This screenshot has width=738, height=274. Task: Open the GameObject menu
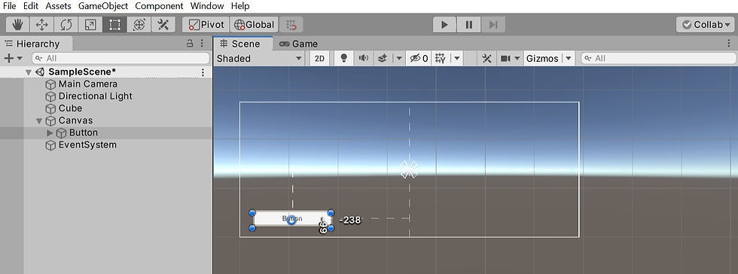pyautogui.click(x=102, y=6)
